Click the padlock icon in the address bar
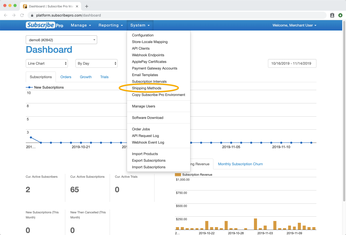The image size is (346, 235). click(32, 15)
